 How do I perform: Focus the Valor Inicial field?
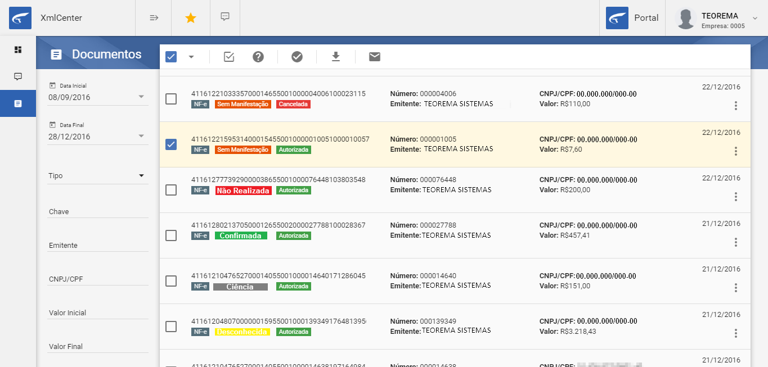point(98,313)
